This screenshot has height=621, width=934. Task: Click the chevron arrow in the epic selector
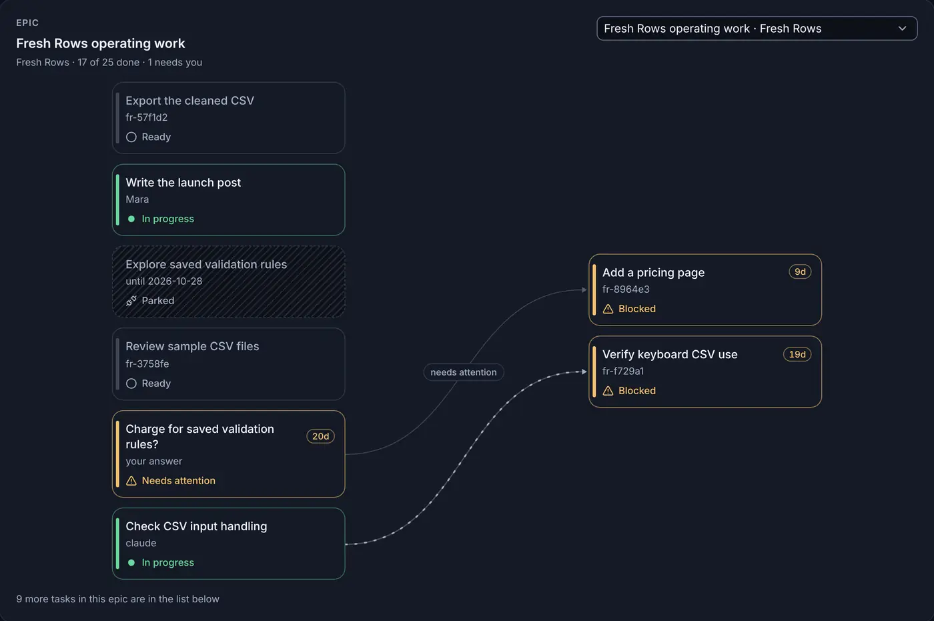point(902,29)
